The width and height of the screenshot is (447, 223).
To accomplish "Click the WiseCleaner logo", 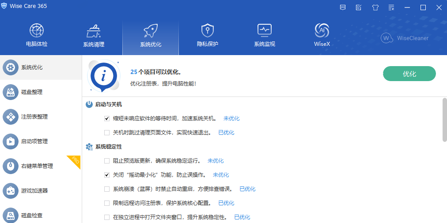I will point(405,38).
